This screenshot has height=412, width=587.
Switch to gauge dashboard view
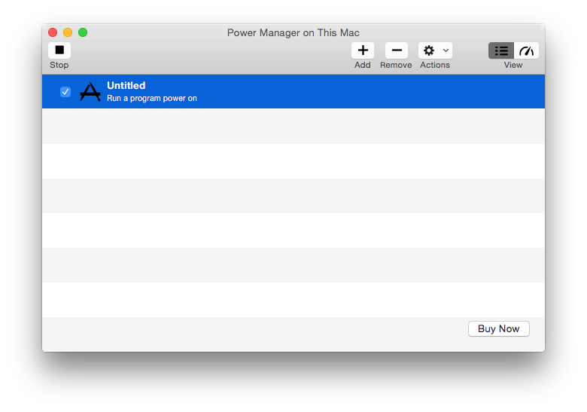[526, 50]
